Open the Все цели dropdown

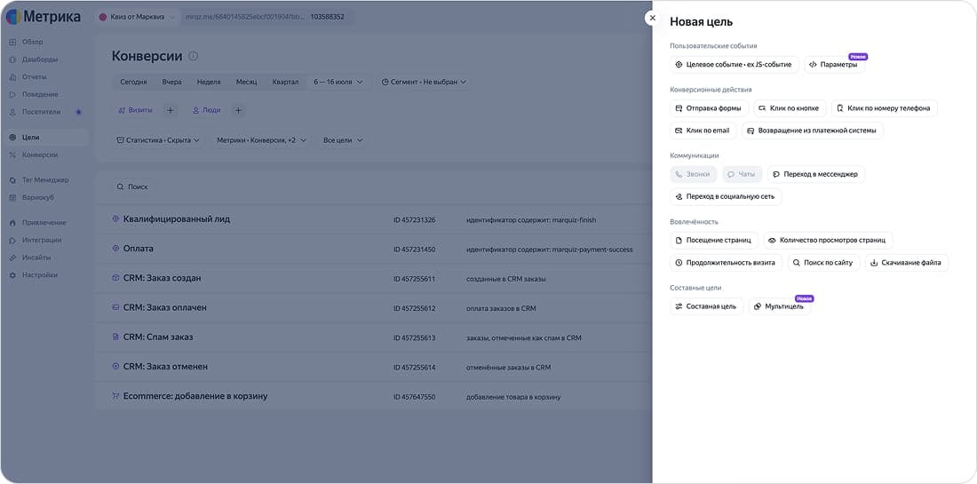(343, 141)
